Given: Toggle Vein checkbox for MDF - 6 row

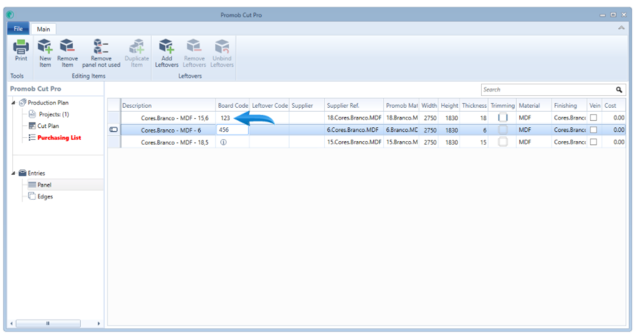Looking at the screenshot, I should point(593,130).
